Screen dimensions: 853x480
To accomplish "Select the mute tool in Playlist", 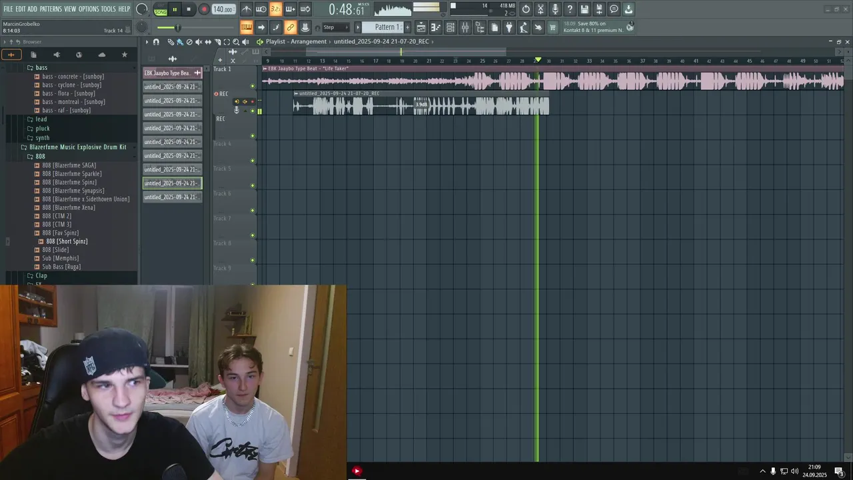I will (x=199, y=42).
